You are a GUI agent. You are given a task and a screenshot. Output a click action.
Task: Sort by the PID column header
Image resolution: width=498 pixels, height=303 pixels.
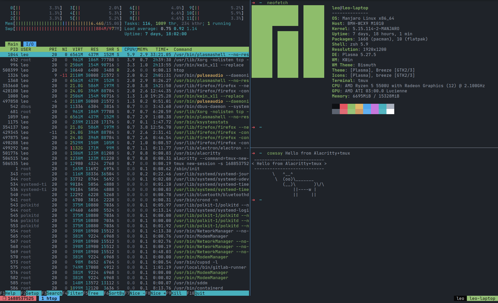point(14,49)
